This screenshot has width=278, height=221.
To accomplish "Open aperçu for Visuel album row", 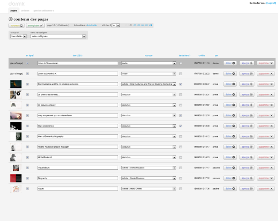I will click(x=247, y=168).
